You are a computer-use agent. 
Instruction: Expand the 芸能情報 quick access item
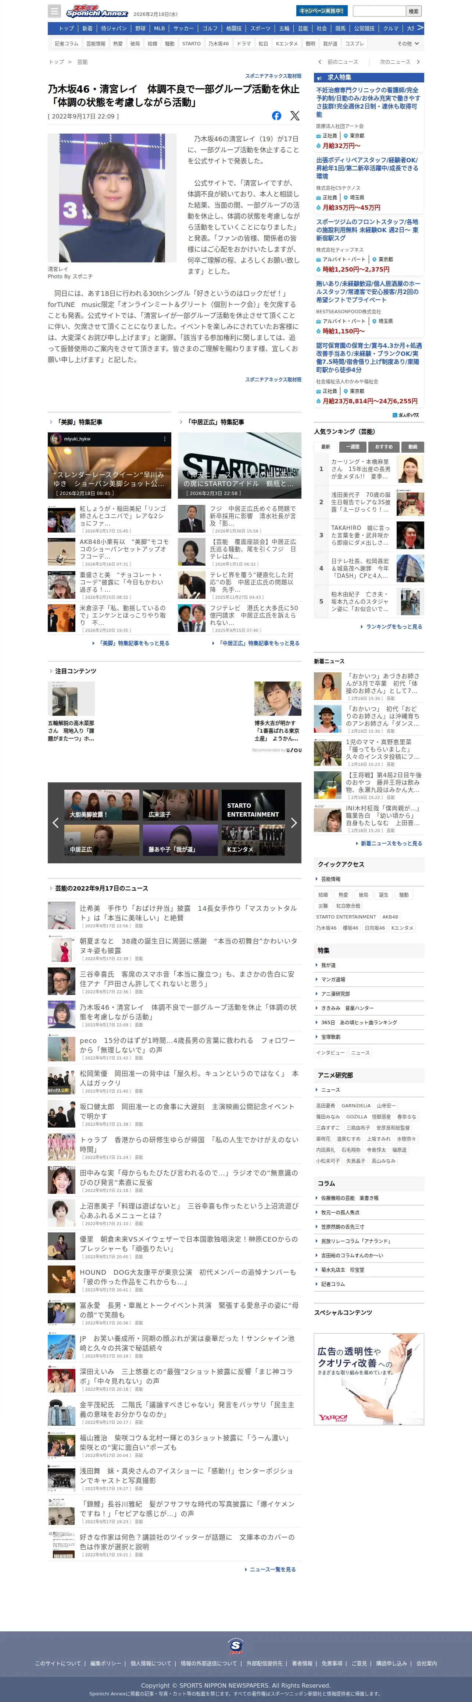(x=368, y=879)
